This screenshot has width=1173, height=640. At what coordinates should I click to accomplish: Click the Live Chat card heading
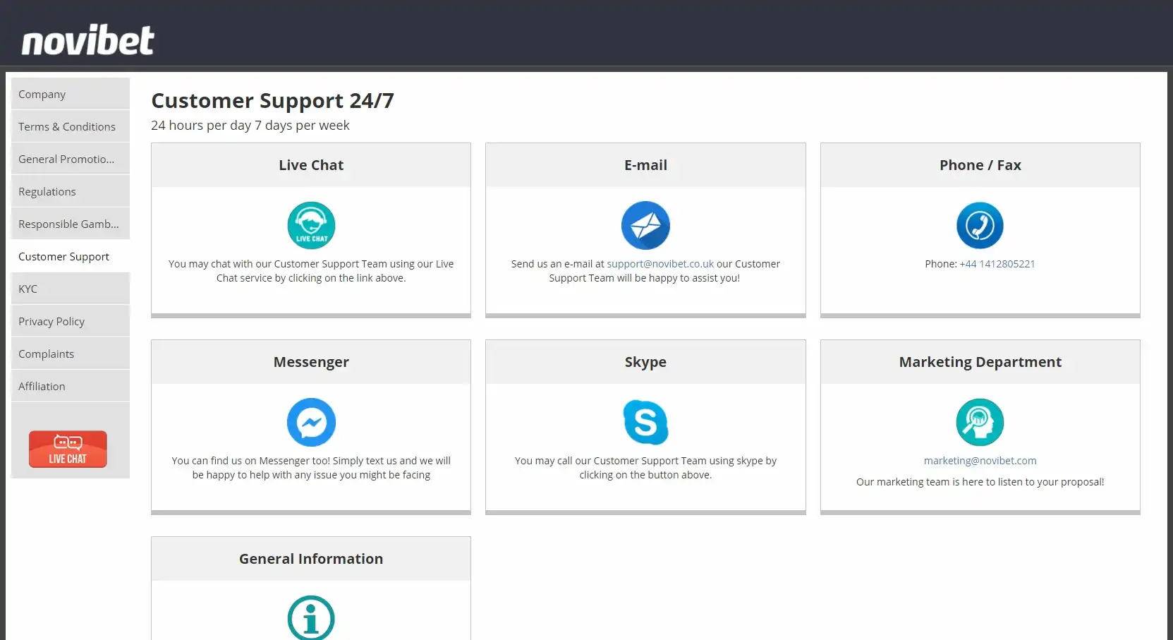311,165
